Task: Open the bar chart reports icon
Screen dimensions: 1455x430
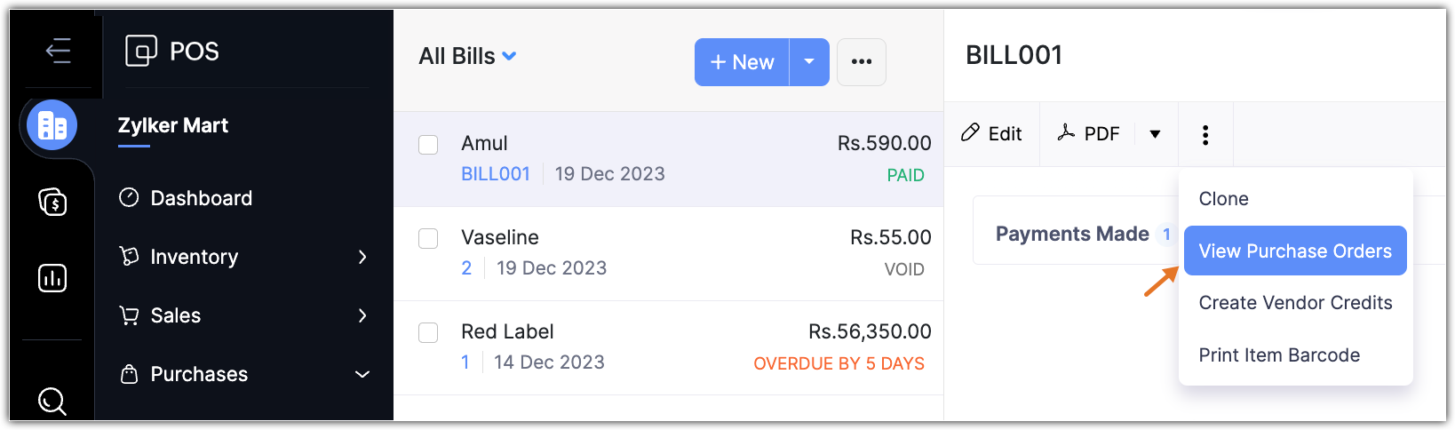Action: [x=52, y=278]
